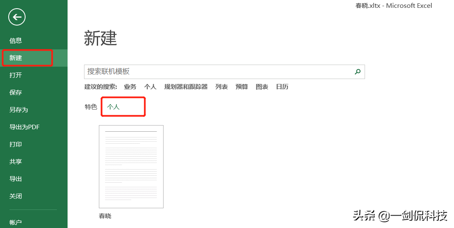Click suggested search 预算

pyautogui.click(x=242, y=87)
